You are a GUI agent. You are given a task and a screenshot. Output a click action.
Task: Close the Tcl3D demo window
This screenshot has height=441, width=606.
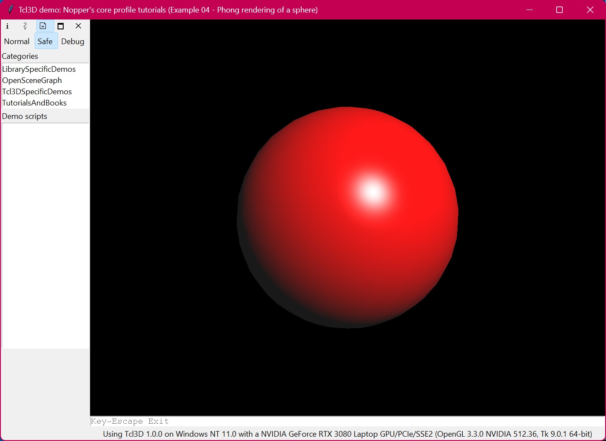(590, 10)
